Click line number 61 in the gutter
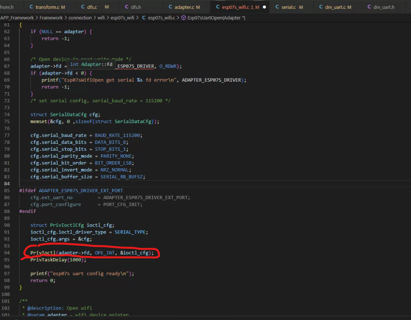The height and width of the screenshot is (320, 411). (7, 25)
